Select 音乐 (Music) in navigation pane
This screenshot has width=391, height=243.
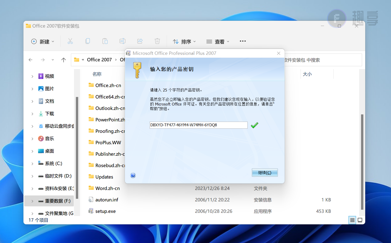[x=50, y=139]
